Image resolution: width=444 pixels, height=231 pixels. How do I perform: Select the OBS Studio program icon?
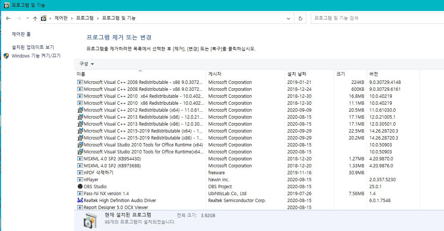pos(80,186)
